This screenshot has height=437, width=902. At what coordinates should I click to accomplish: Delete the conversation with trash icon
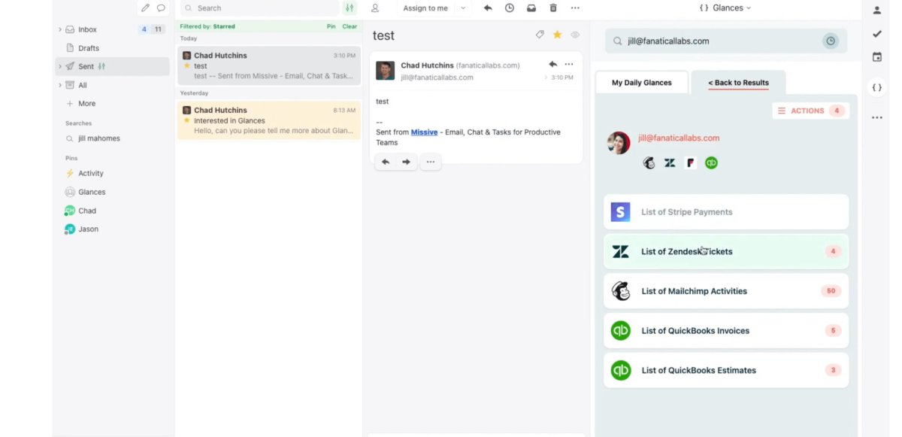click(553, 8)
